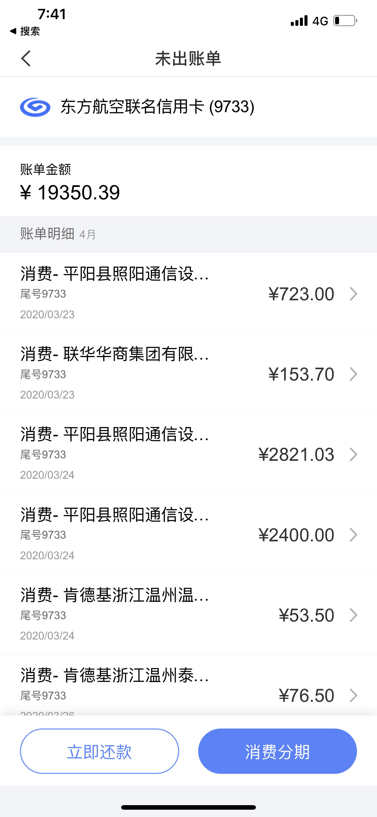Tap the back arrow in header
This screenshot has height=817, width=377.
click(26, 58)
